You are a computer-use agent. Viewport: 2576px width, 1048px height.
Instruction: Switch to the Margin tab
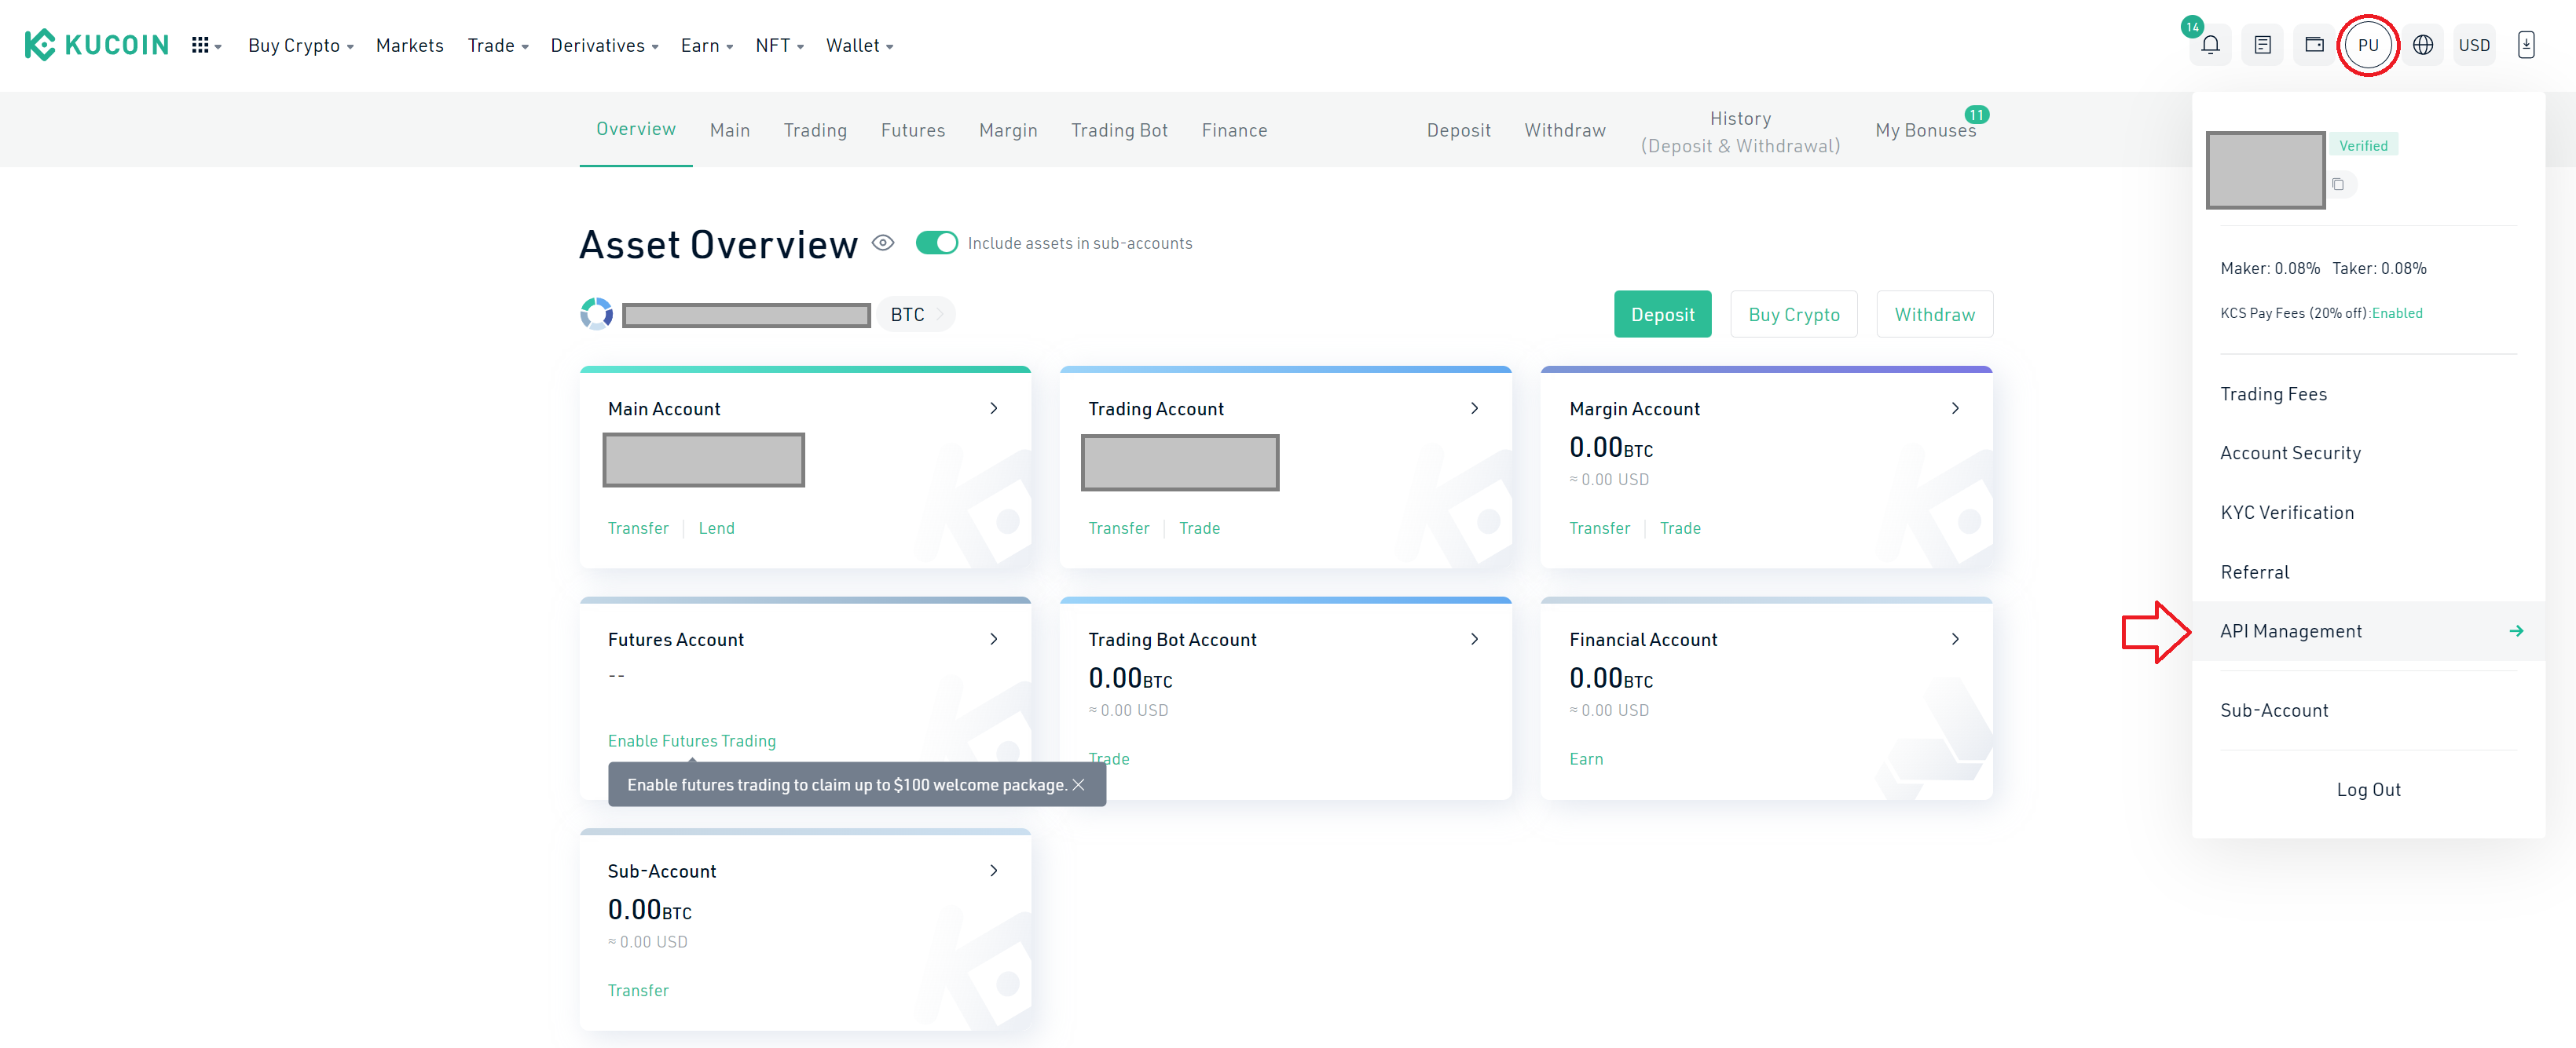point(1008,130)
